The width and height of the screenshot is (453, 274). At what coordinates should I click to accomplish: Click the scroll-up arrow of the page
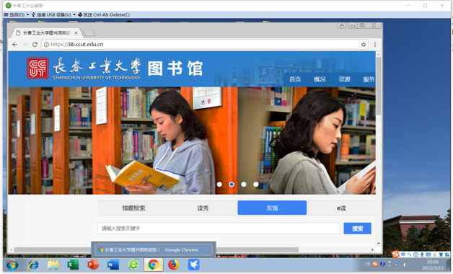(379, 54)
